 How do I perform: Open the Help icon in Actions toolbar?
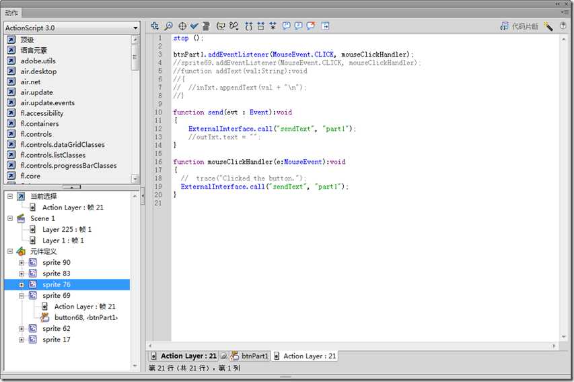[x=563, y=26]
